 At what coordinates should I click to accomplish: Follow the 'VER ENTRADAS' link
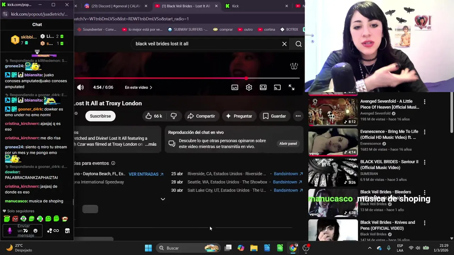[146, 174]
